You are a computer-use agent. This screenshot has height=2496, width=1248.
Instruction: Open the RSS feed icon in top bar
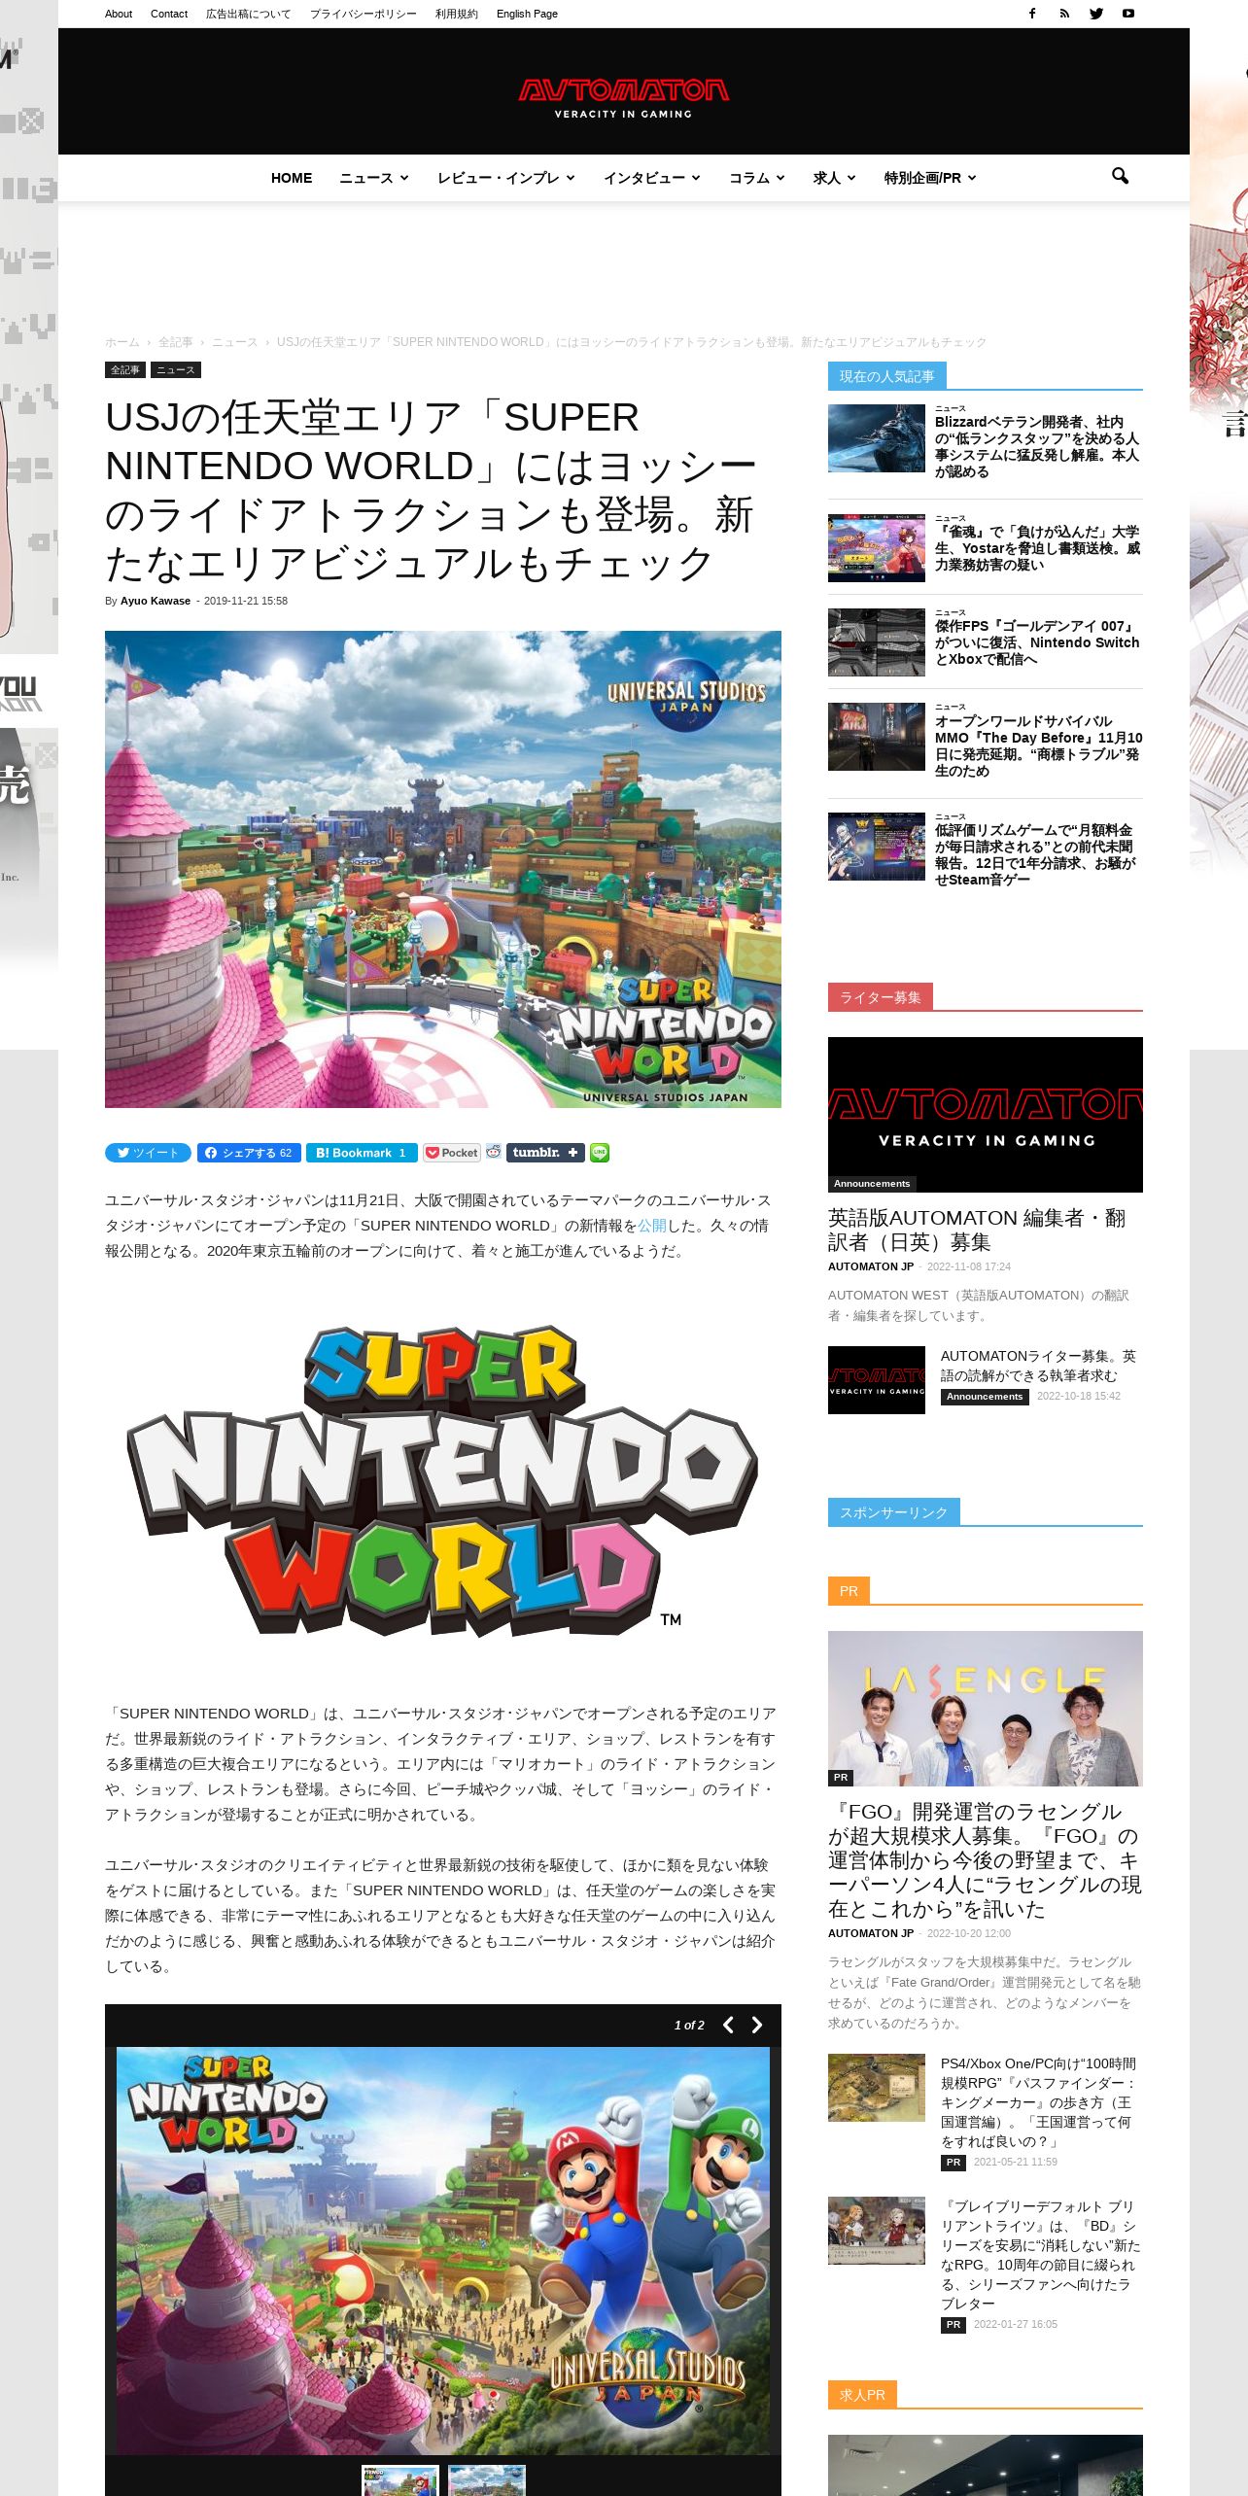click(x=1064, y=14)
